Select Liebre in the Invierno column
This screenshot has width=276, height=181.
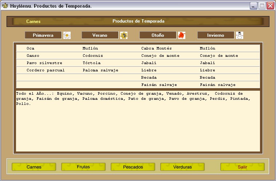click(x=208, y=70)
